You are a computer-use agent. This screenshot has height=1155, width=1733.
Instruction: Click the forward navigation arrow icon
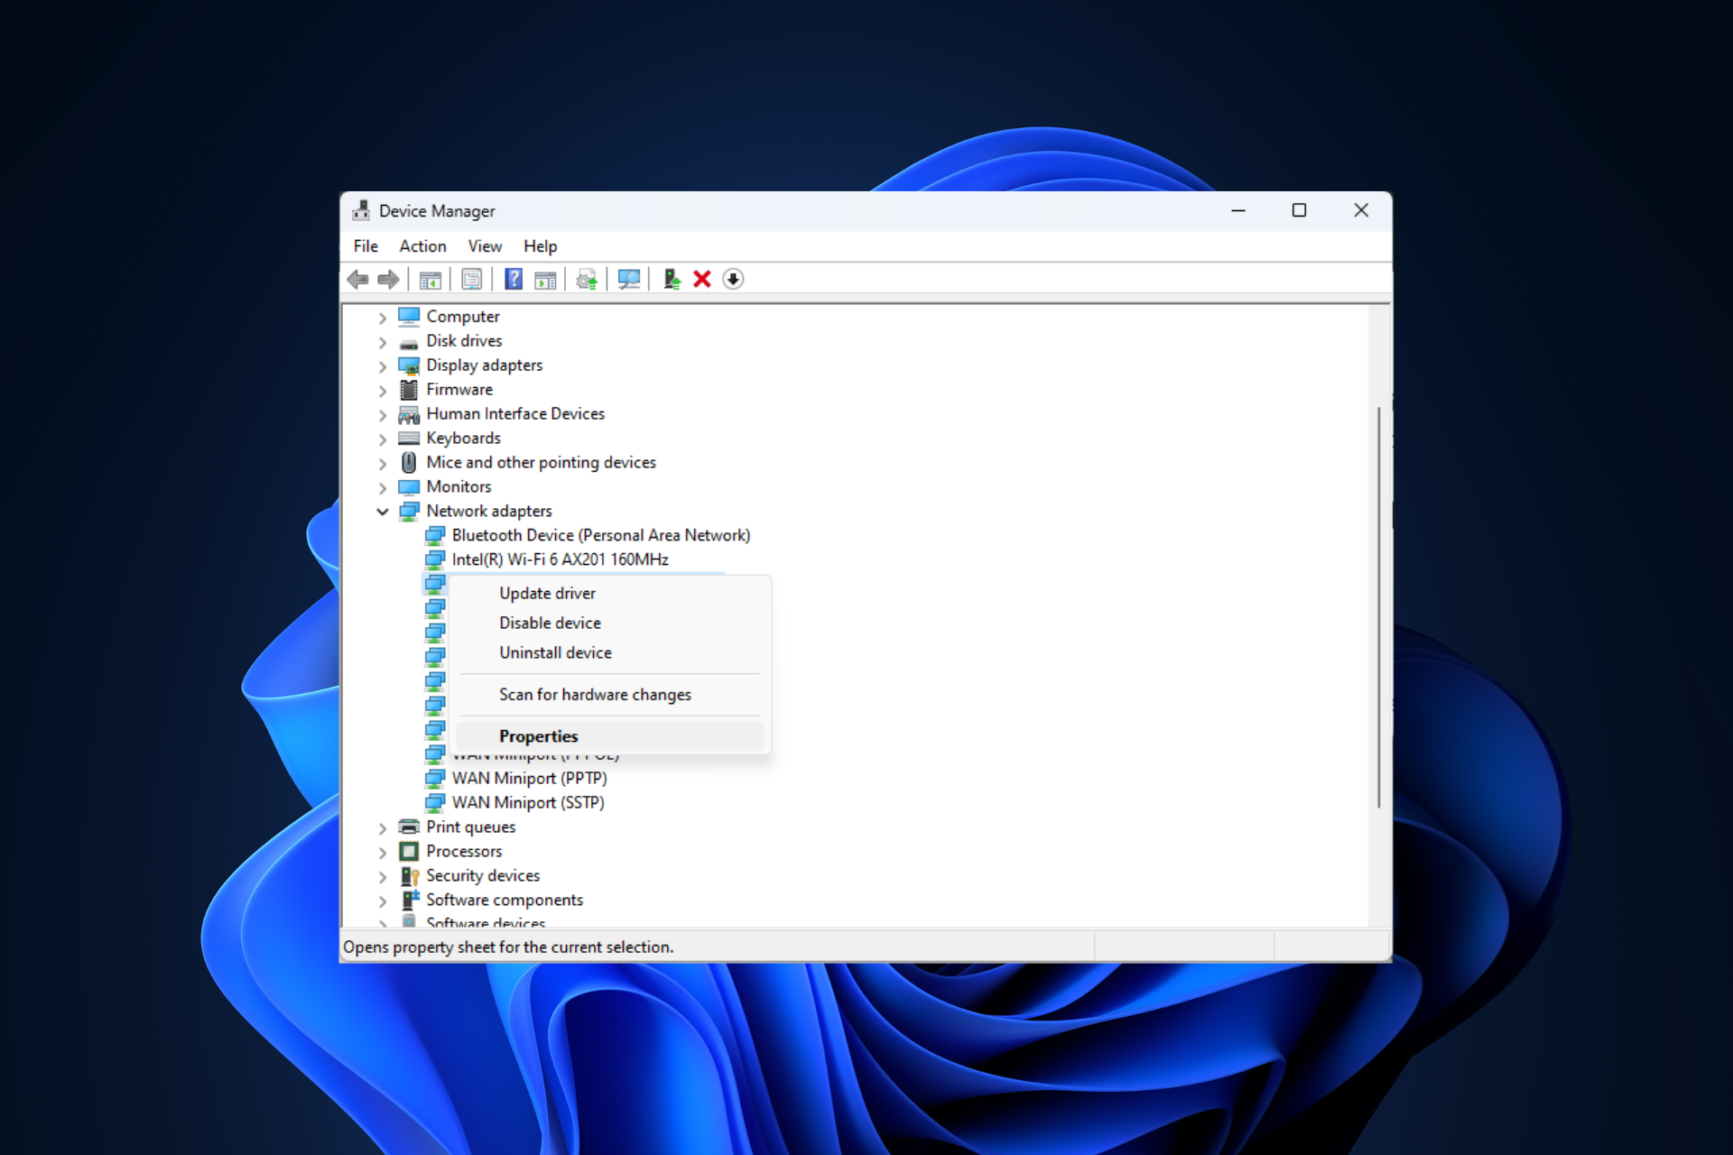pos(388,279)
